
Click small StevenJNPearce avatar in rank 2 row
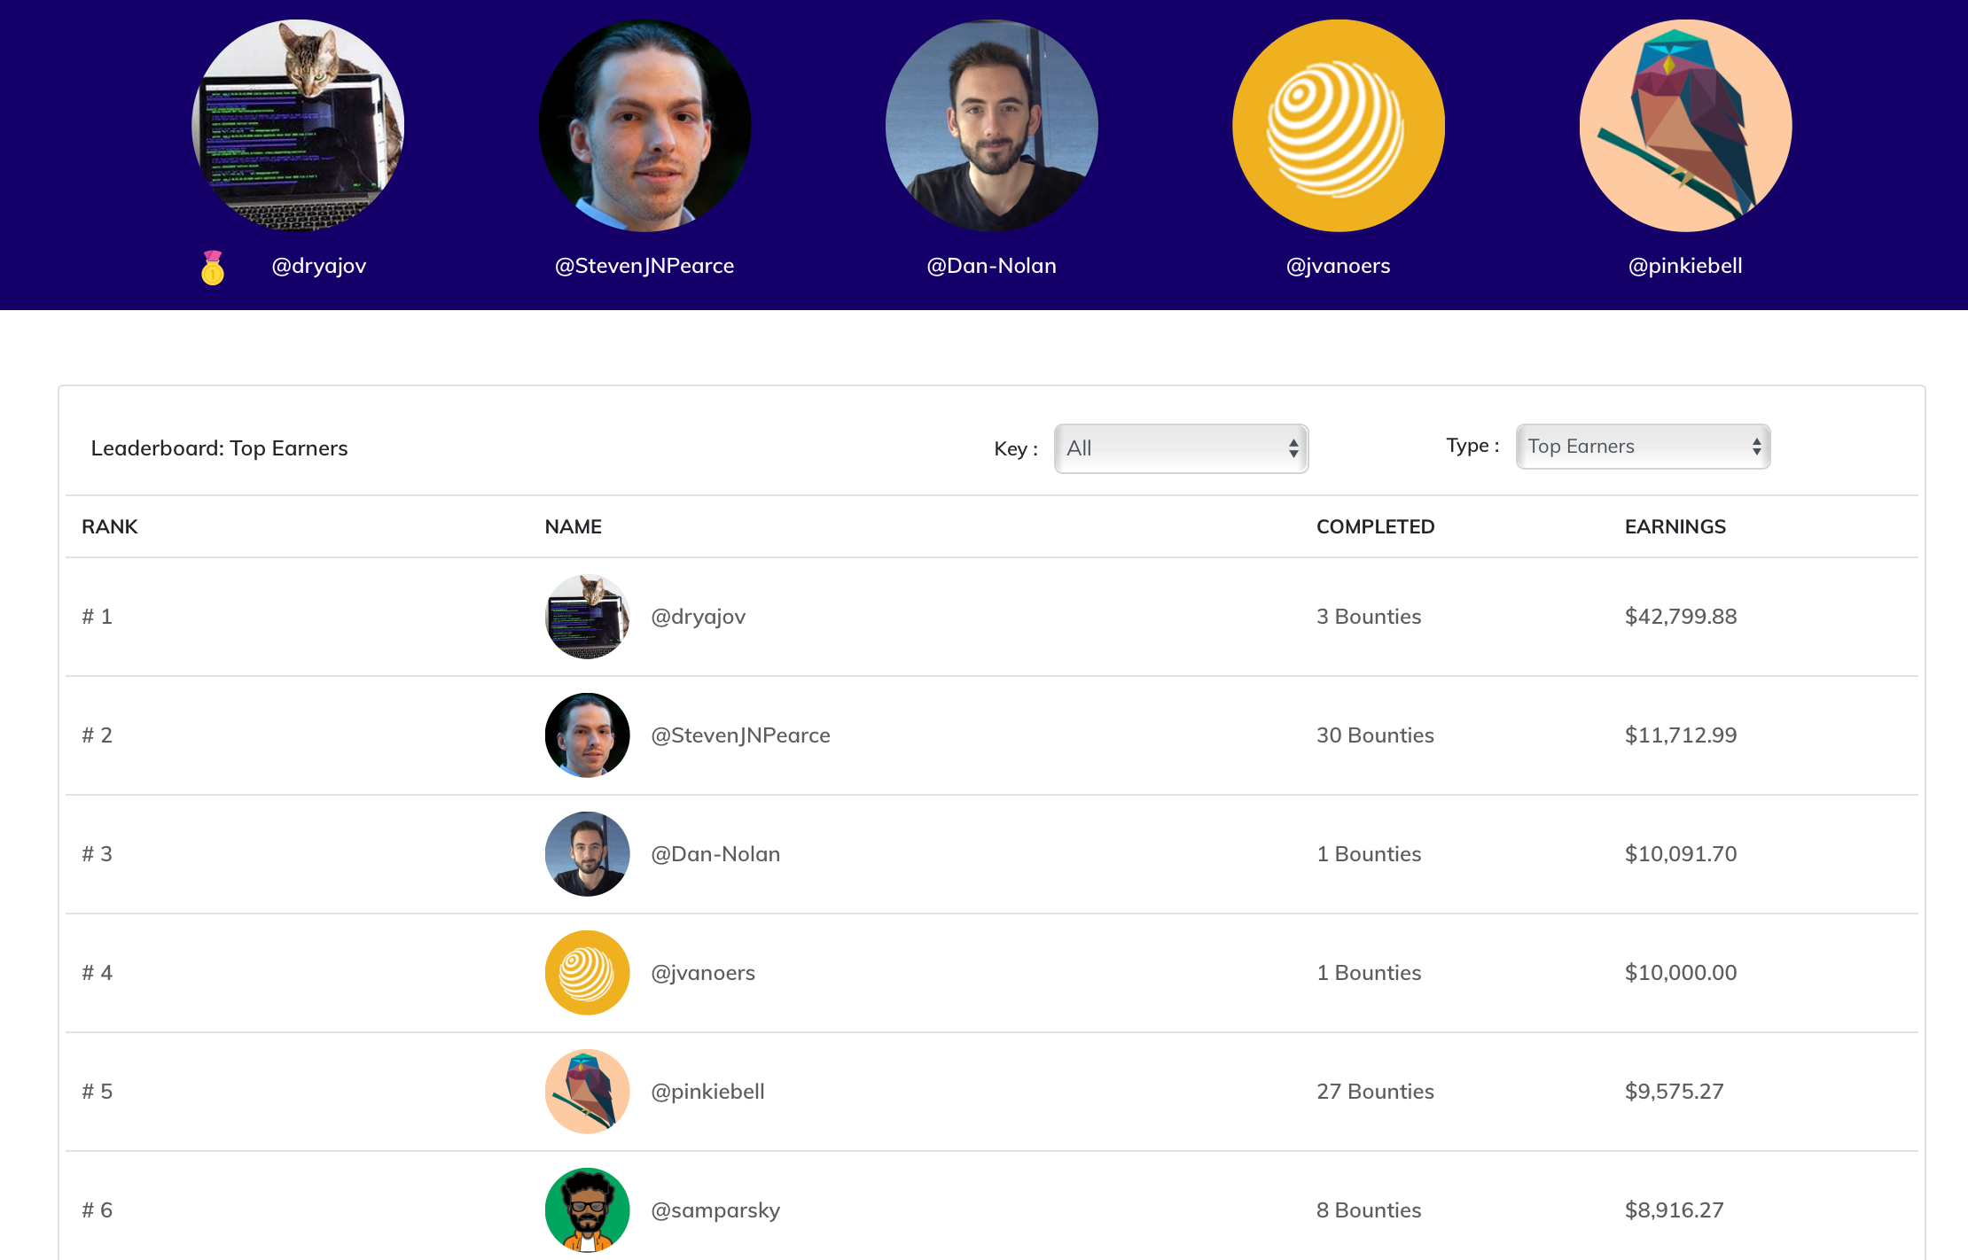(587, 735)
